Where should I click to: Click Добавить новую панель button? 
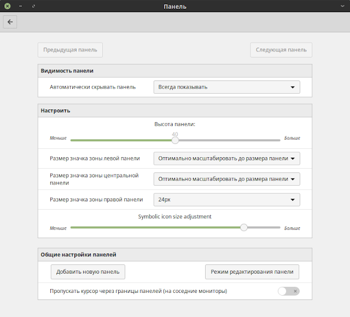coord(88,272)
